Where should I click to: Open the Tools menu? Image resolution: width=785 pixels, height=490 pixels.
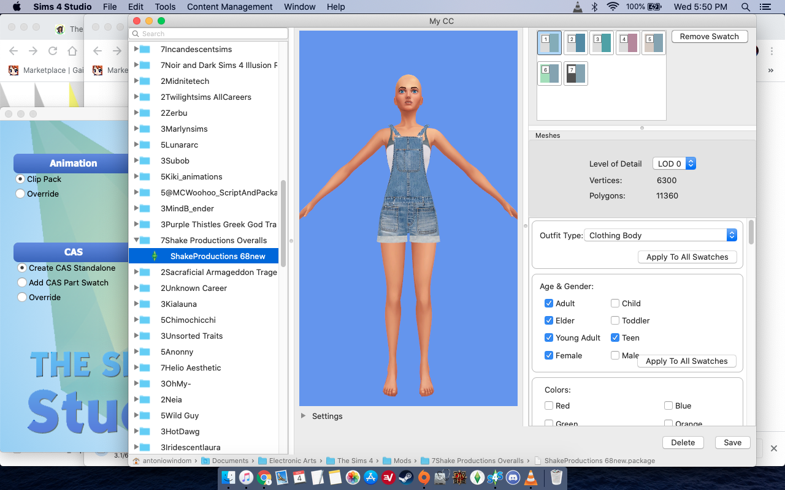click(165, 7)
